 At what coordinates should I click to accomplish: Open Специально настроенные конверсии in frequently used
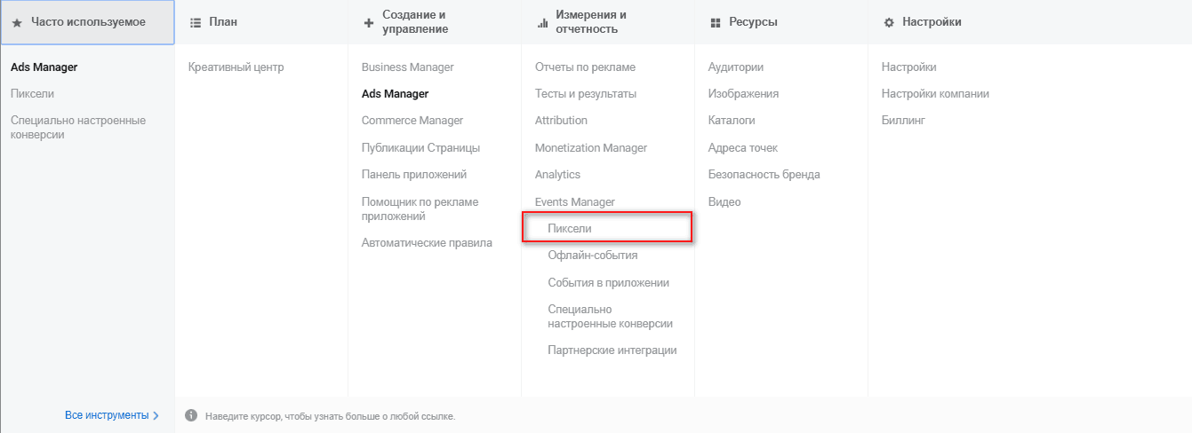pos(78,128)
